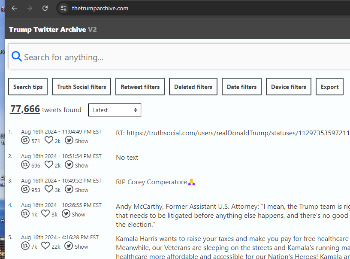350x259 pixels.
Task: Click heart icon on the 10:51:54 PM tweet
Action: coord(48,165)
